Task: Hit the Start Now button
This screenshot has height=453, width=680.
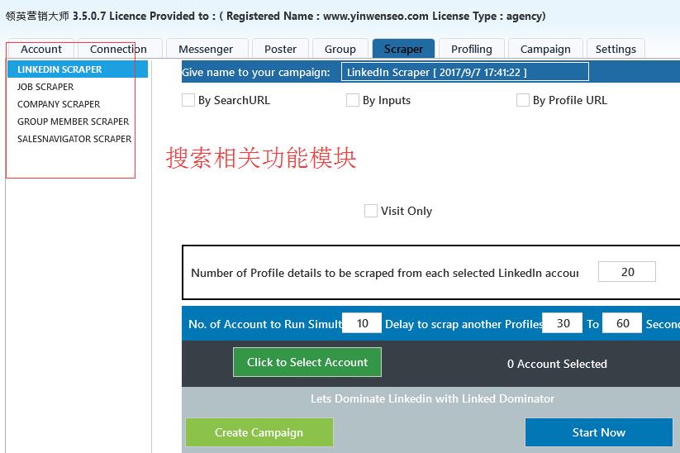Action: pos(599,432)
